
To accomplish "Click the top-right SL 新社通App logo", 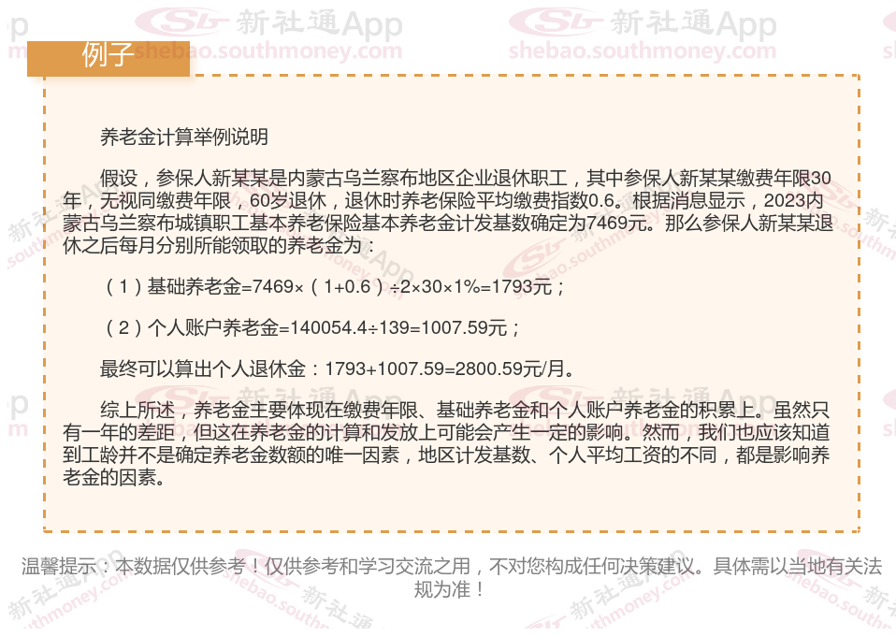I will click(x=643, y=23).
